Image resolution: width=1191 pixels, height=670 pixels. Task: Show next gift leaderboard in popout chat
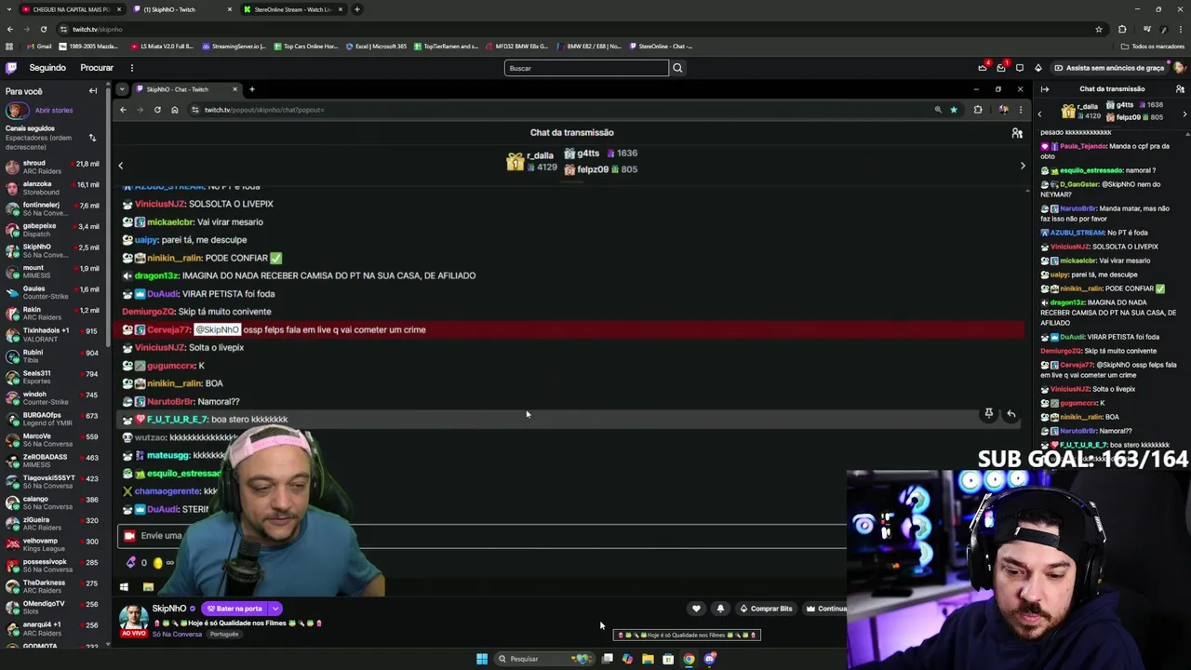tap(1023, 166)
